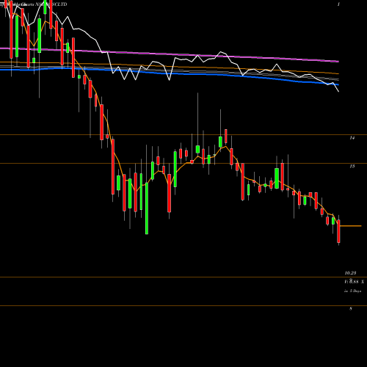
Task: Click the 10.23 price axis label
Action: pyautogui.click(x=350, y=273)
